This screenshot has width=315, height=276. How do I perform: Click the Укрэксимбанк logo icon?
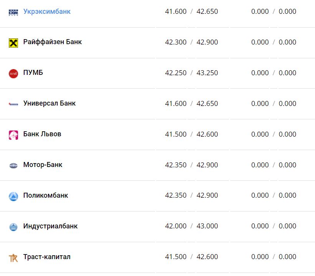13,12
